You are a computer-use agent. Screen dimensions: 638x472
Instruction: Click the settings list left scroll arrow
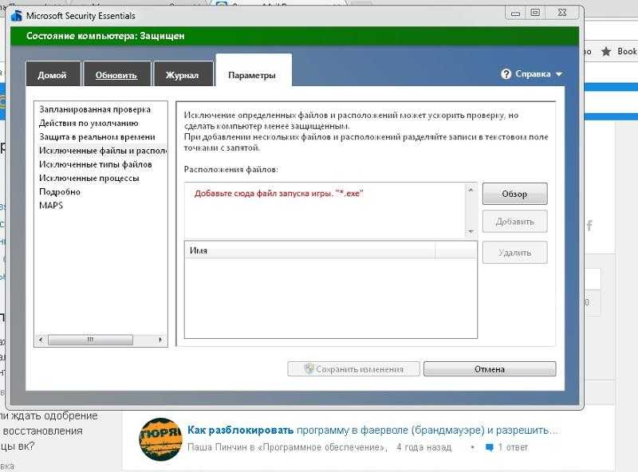pyautogui.click(x=41, y=340)
